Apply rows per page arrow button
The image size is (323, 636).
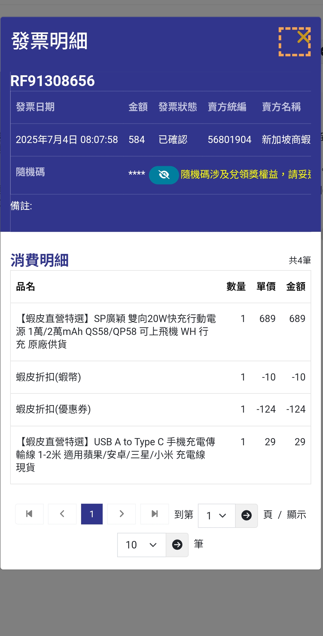tap(177, 545)
